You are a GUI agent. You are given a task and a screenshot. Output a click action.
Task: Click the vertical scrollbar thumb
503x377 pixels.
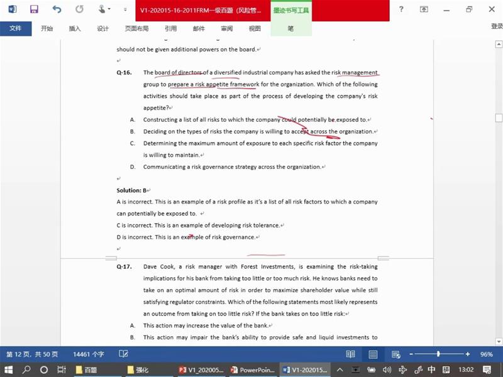click(499, 117)
